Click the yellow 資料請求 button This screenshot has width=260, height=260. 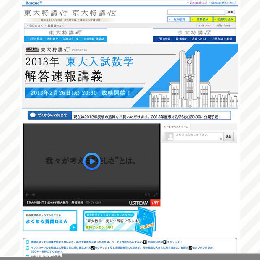[201, 19]
